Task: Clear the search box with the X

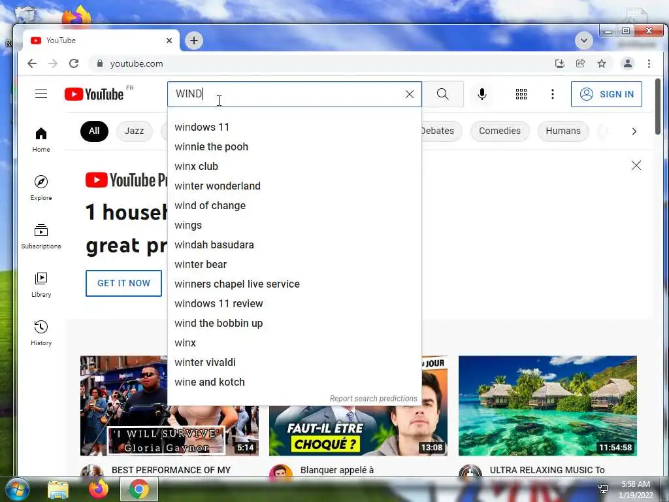Action: pyautogui.click(x=409, y=94)
